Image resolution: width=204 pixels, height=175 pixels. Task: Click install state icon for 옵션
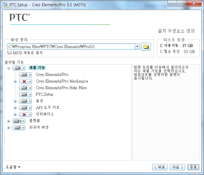coord(24,101)
